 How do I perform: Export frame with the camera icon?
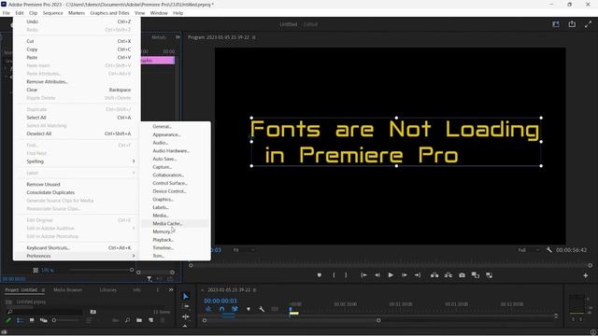pyautogui.click(x=462, y=275)
